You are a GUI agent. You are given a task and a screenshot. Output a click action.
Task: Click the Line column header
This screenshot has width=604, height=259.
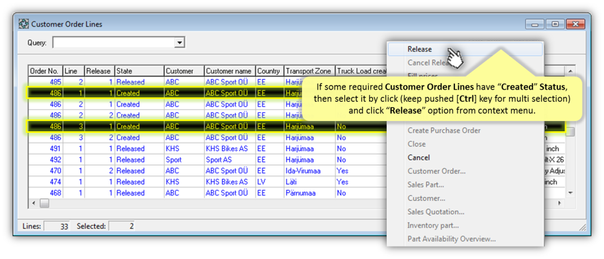[73, 71]
